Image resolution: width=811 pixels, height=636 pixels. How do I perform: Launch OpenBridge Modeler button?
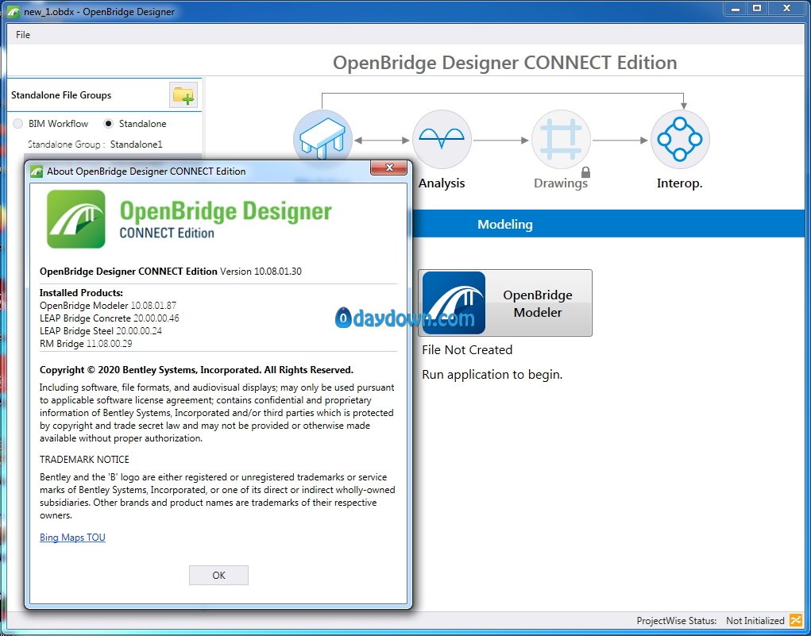(x=505, y=303)
